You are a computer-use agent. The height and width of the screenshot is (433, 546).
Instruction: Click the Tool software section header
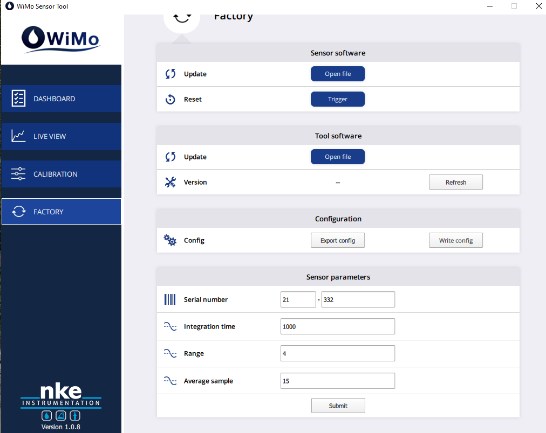pos(338,136)
